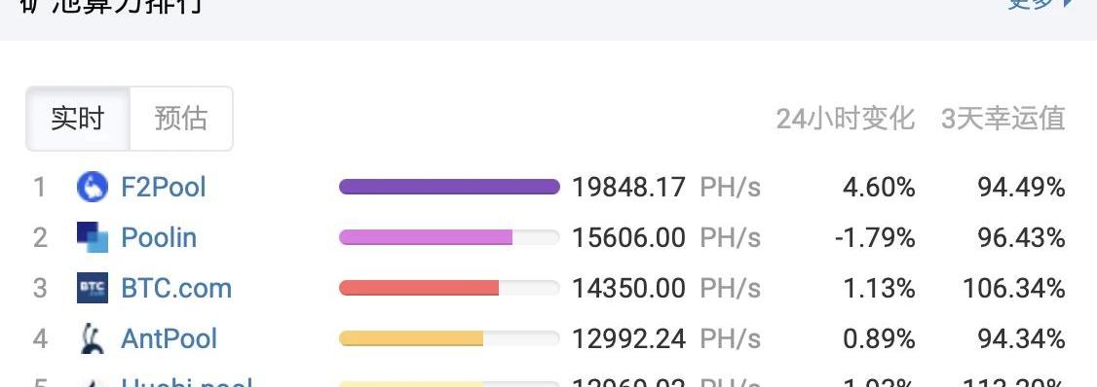Click the purple F2Pool hashrate bar
Screen dimensions: 1097x387
pyautogui.click(x=449, y=187)
